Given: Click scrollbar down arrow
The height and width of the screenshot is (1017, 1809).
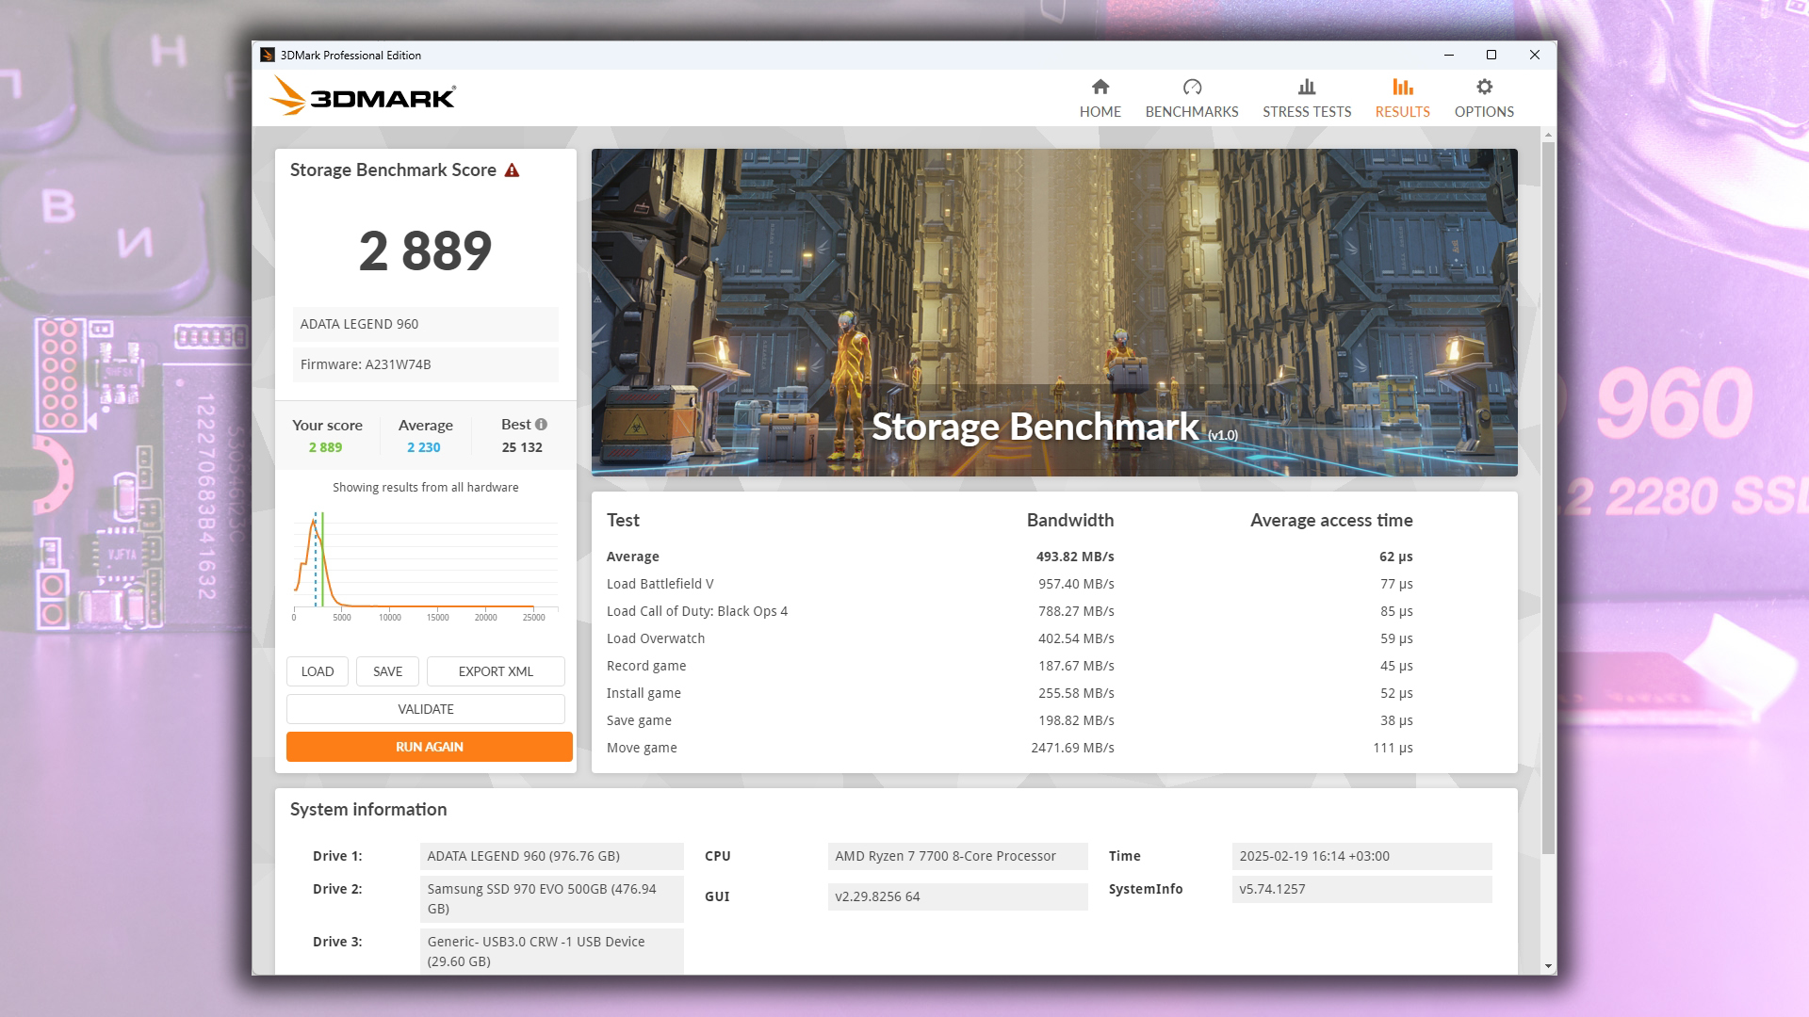Looking at the screenshot, I should point(1548,966).
